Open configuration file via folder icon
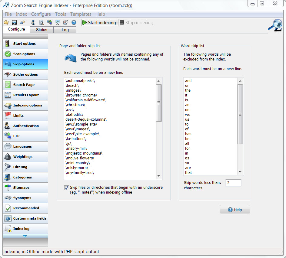 (x=6, y=22)
